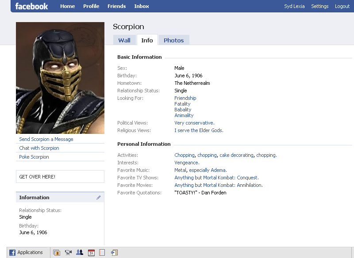Click 'I serve the Elder Gods.' link
This screenshot has width=354, height=258.
pos(199,130)
